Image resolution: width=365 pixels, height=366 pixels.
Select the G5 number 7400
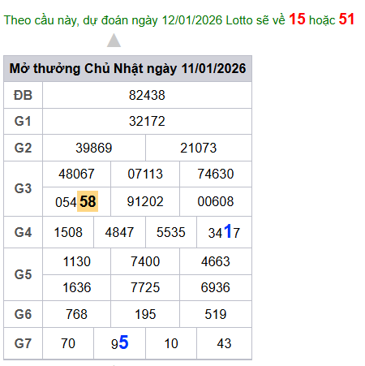click(145, 261)
